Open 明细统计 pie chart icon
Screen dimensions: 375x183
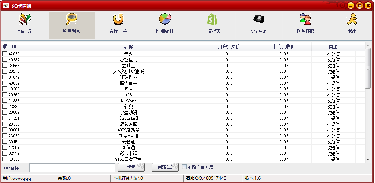(165, 19)
